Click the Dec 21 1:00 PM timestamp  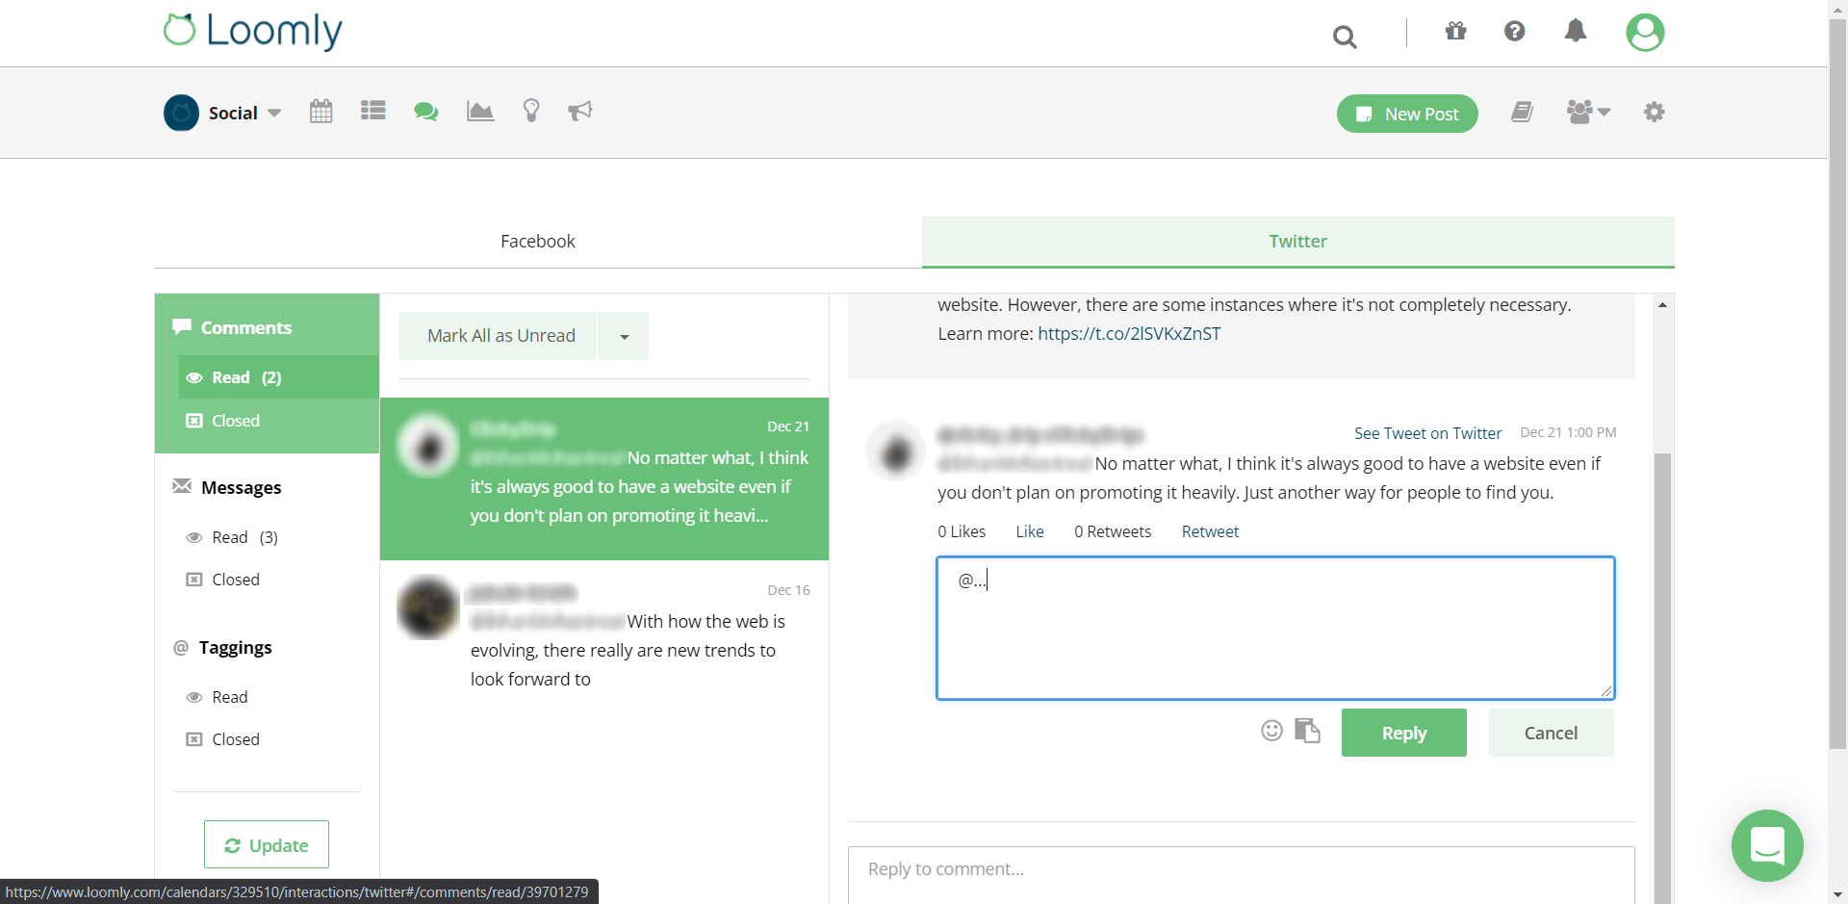[1568, 432]
